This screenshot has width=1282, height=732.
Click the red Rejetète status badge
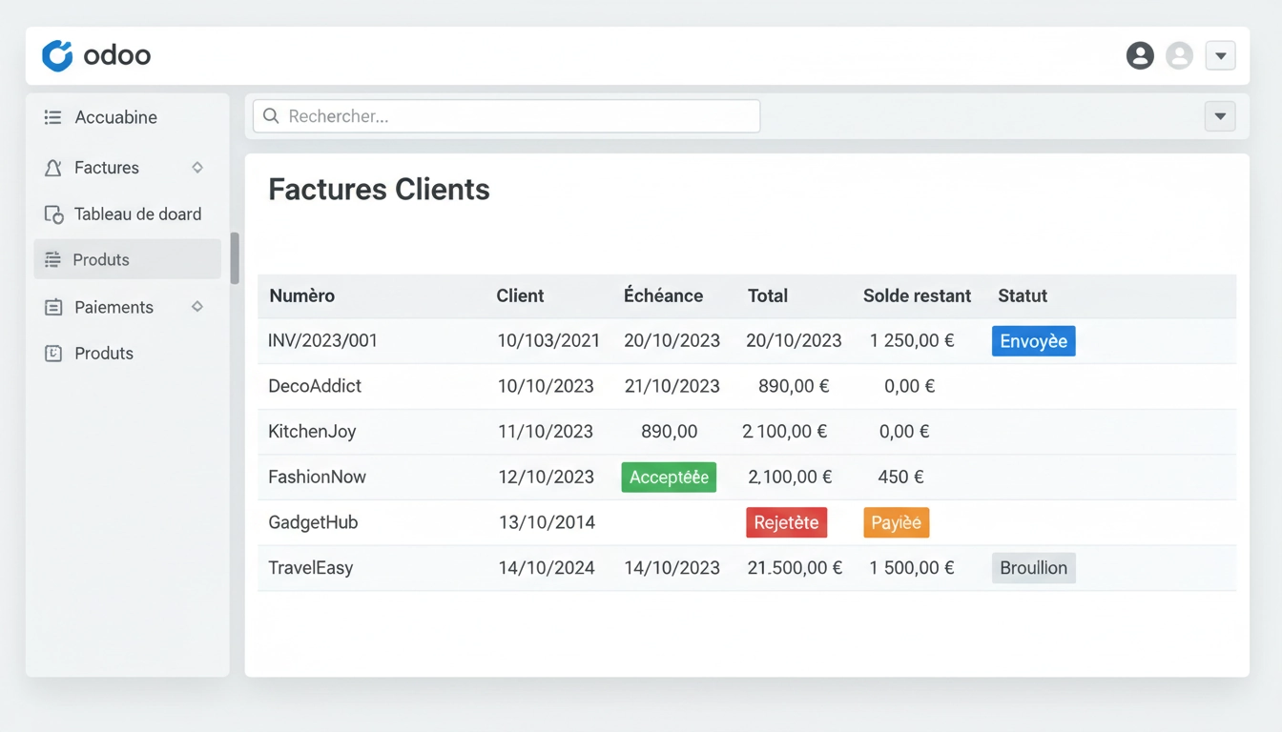pos(786,522)
